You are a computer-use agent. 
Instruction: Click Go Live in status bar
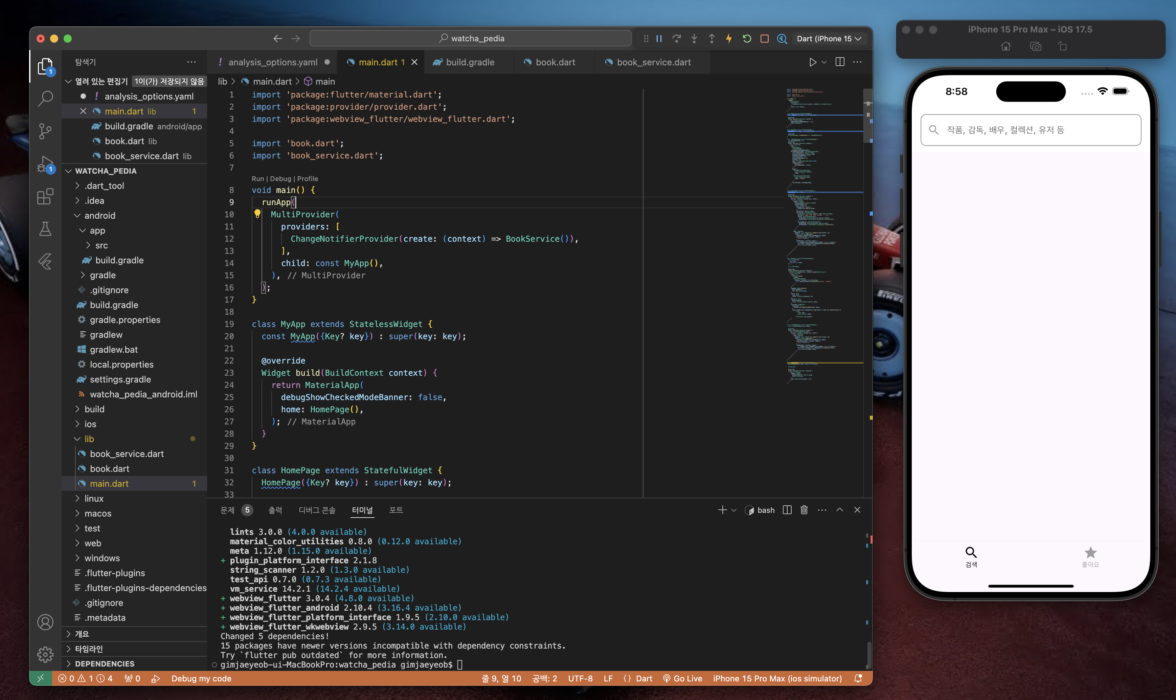click(682, 678)
